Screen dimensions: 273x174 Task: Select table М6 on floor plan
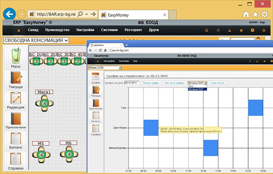69,154
